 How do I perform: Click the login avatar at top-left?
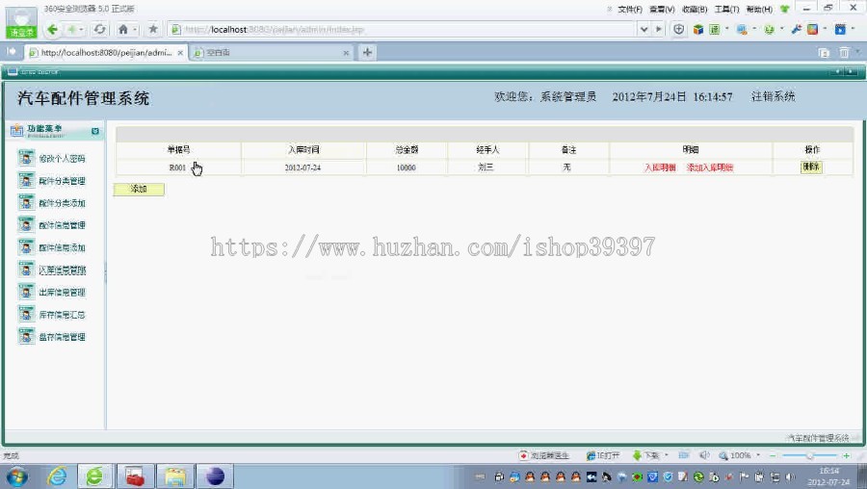click(21, 22)
